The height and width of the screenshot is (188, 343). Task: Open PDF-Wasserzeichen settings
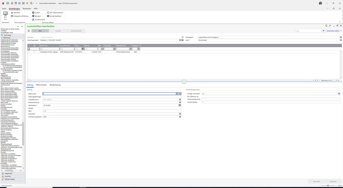coord(55,13)
